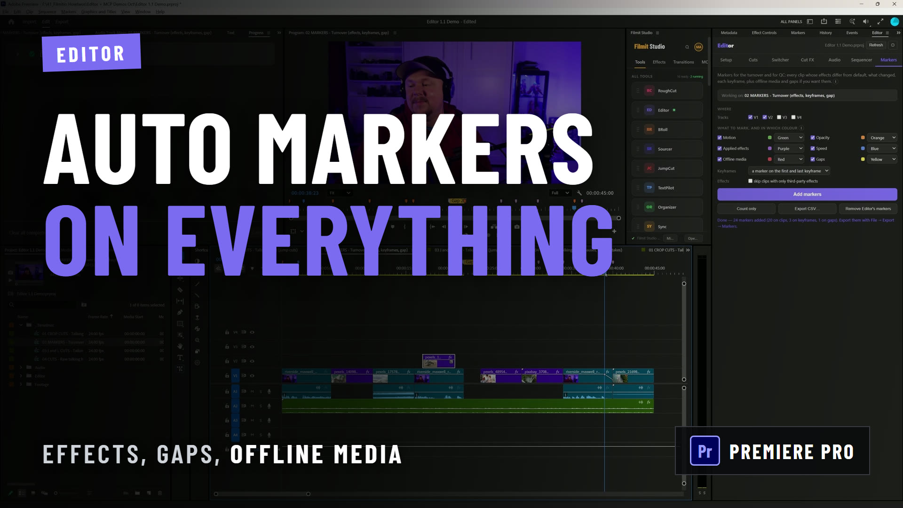
Task: Show more panel tabs with the double chevron
Action: tap(898, 33)
